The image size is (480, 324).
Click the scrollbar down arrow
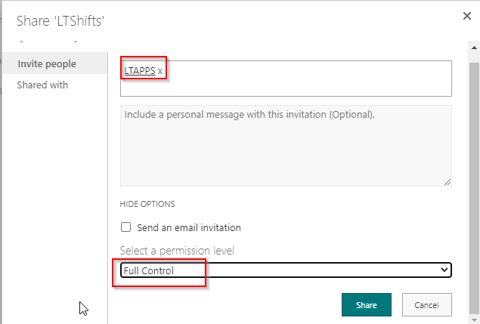(x=474, y=319)
